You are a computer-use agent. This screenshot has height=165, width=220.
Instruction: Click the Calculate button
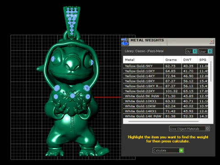(168, 150)
